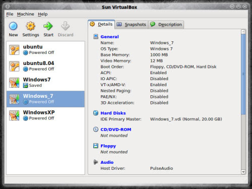Click the New virtual machine icon
This screenshot has width=252, height=189.
[x=13, y=26]
